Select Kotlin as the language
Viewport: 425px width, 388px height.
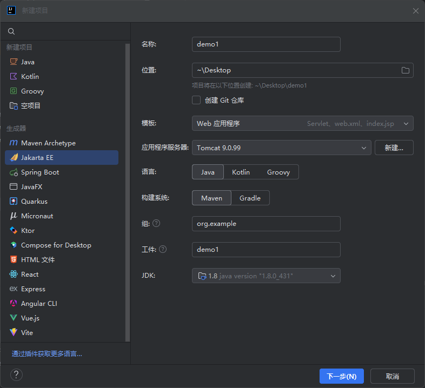point(241,172)
